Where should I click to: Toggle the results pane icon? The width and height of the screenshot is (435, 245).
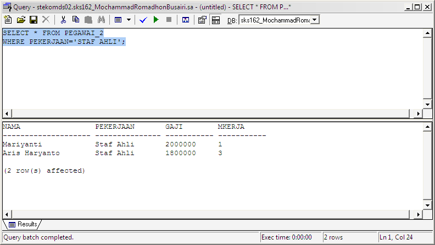[x=215, y=20]
